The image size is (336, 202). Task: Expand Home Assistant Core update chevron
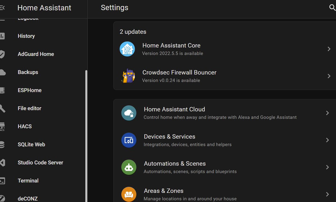coord(329,49)
